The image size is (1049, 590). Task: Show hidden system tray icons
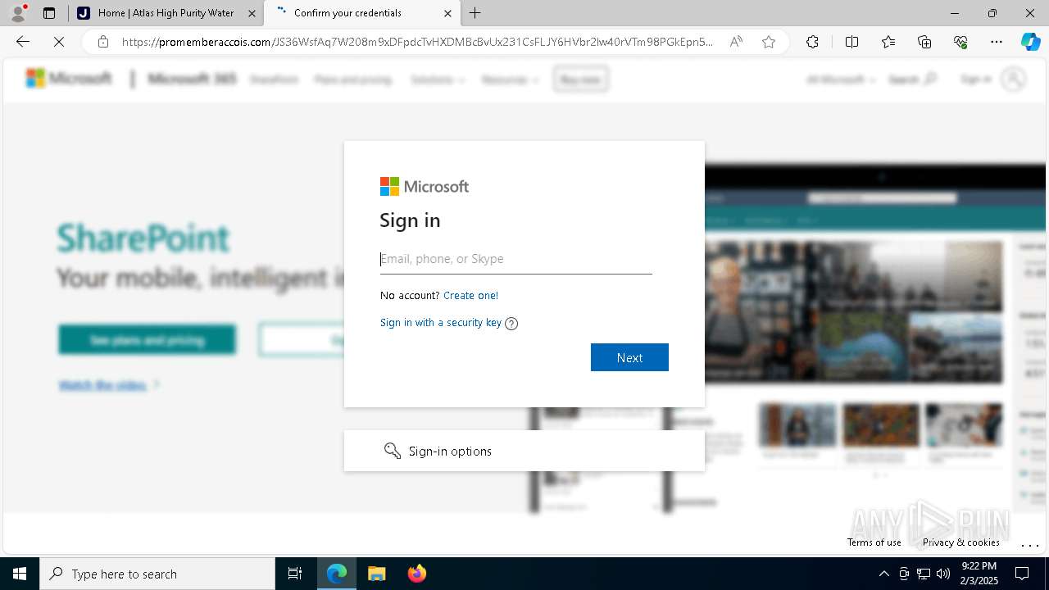click(x=883, y=574)
